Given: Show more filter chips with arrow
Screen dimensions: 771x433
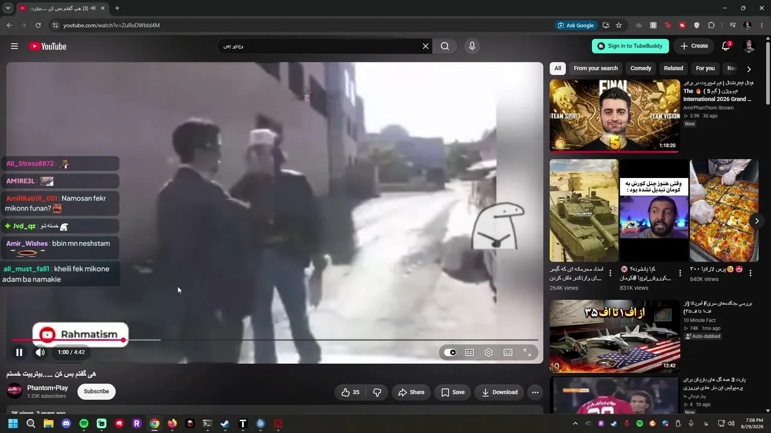Looking at the screenshot, I should [749, 69].
